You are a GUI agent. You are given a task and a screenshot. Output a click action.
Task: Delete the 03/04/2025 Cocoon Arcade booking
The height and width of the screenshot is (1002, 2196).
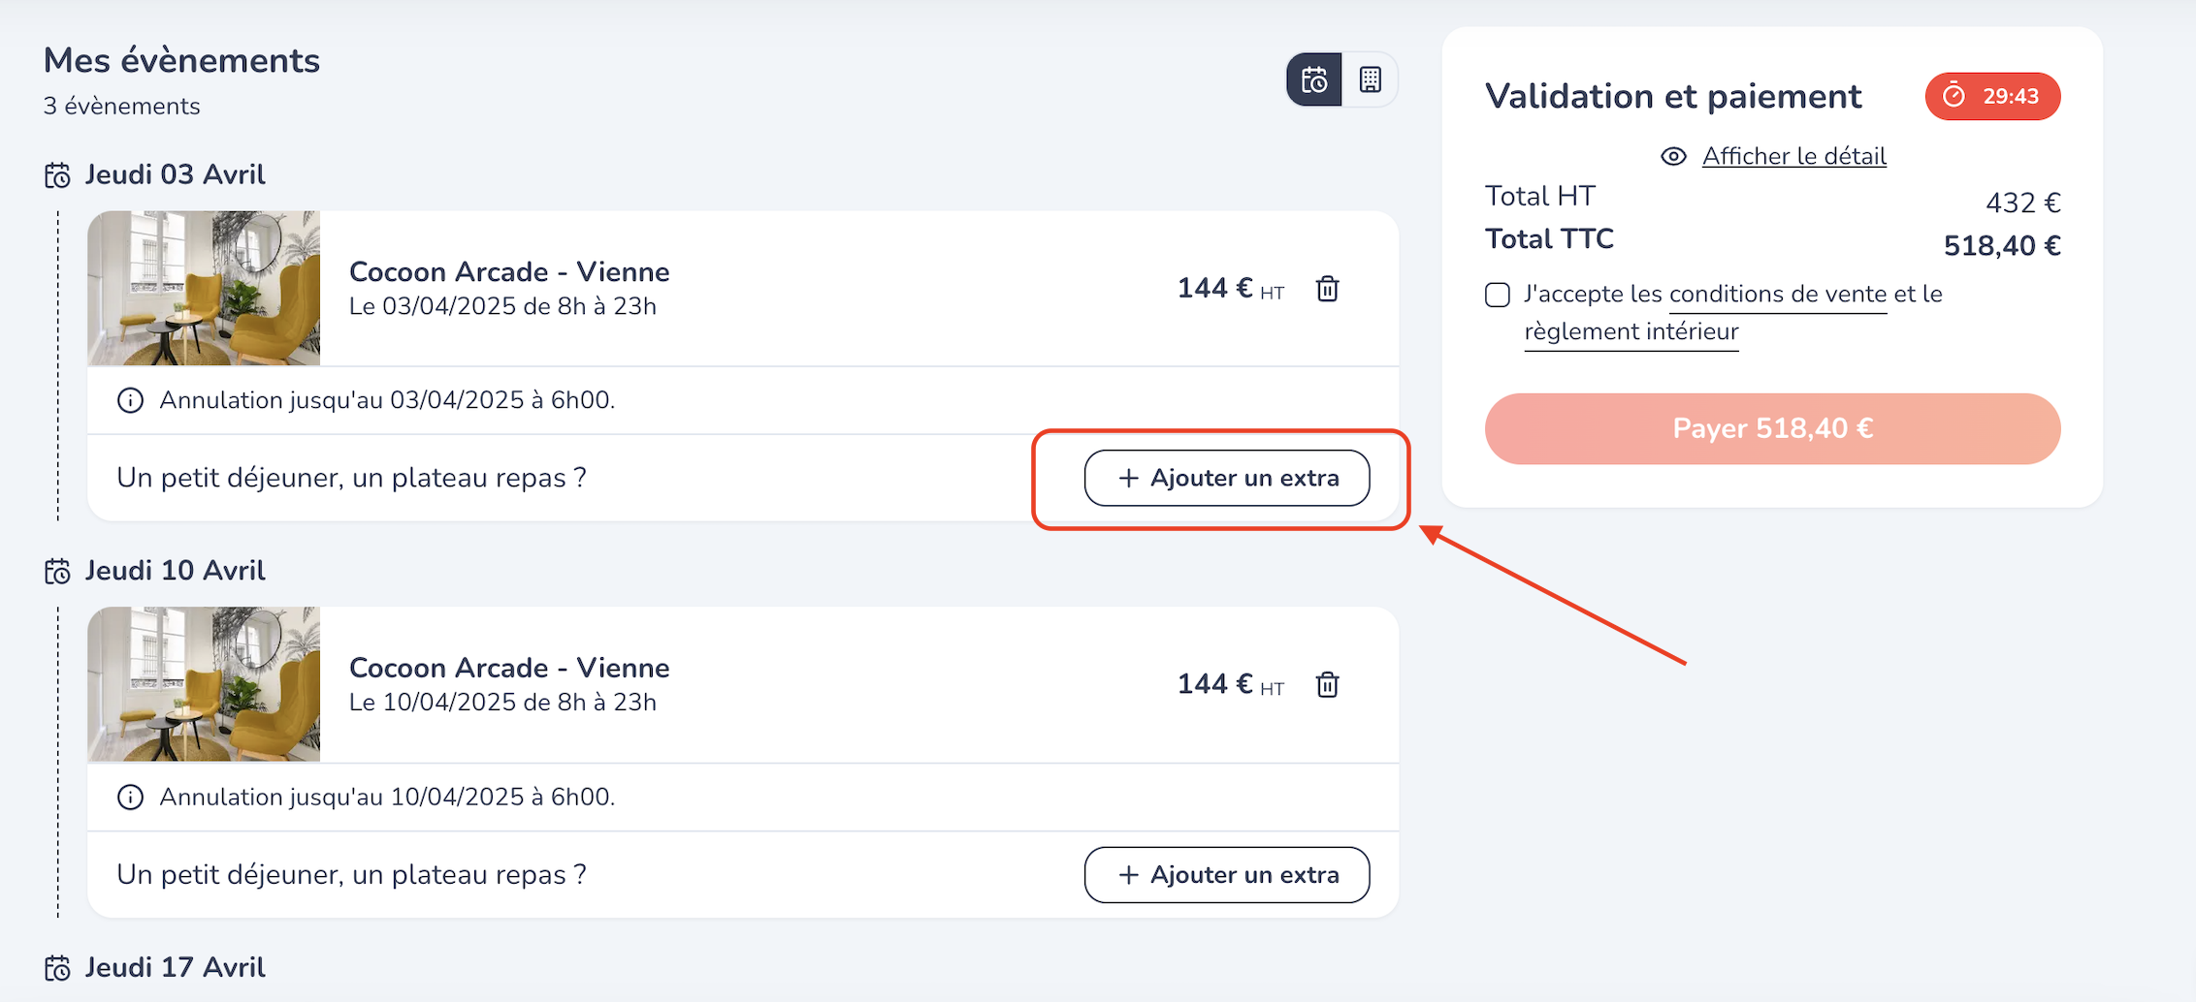[1327, 289]
